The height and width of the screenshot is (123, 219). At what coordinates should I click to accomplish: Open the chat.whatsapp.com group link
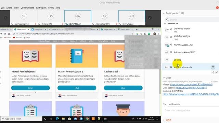pos(191,94)
